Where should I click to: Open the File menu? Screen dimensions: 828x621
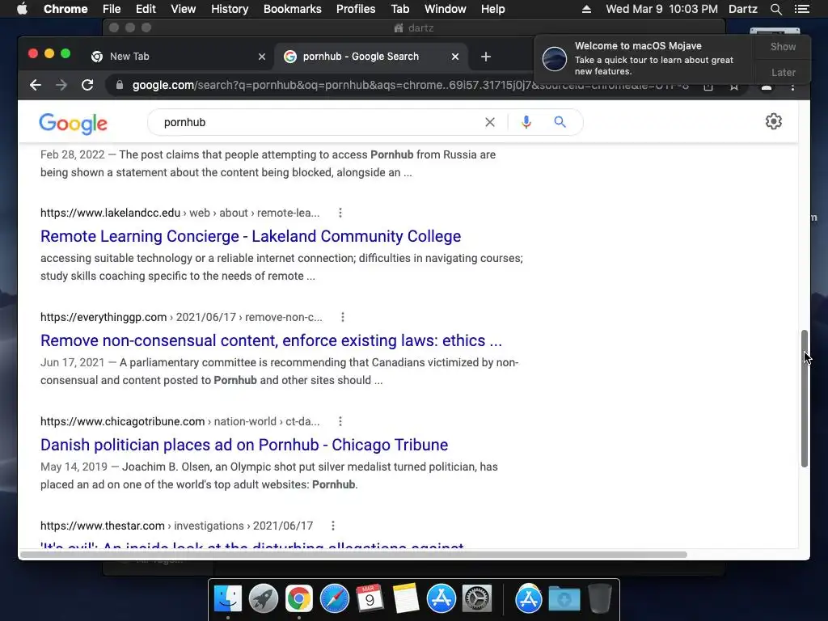tap(112, 9)
